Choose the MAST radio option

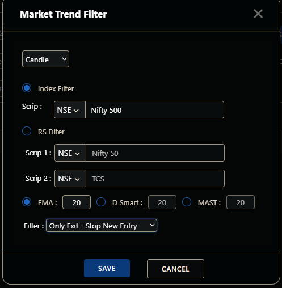(187, 202)
